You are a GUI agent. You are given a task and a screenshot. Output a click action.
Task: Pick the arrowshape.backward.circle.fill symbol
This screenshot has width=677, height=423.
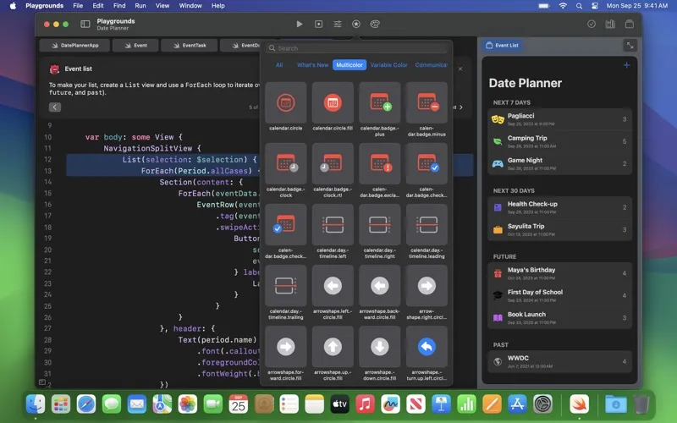click(x=379, y=285)
